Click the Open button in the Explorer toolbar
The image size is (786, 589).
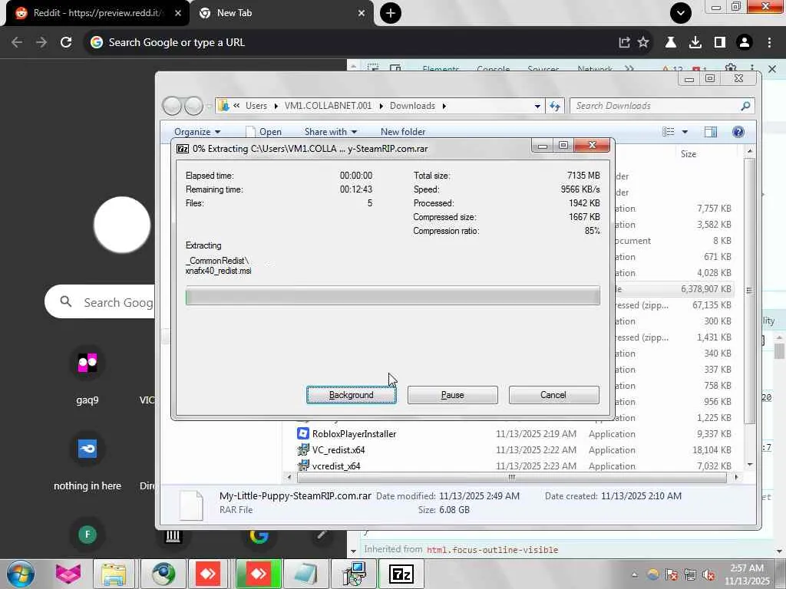click(x=264, y=132)
